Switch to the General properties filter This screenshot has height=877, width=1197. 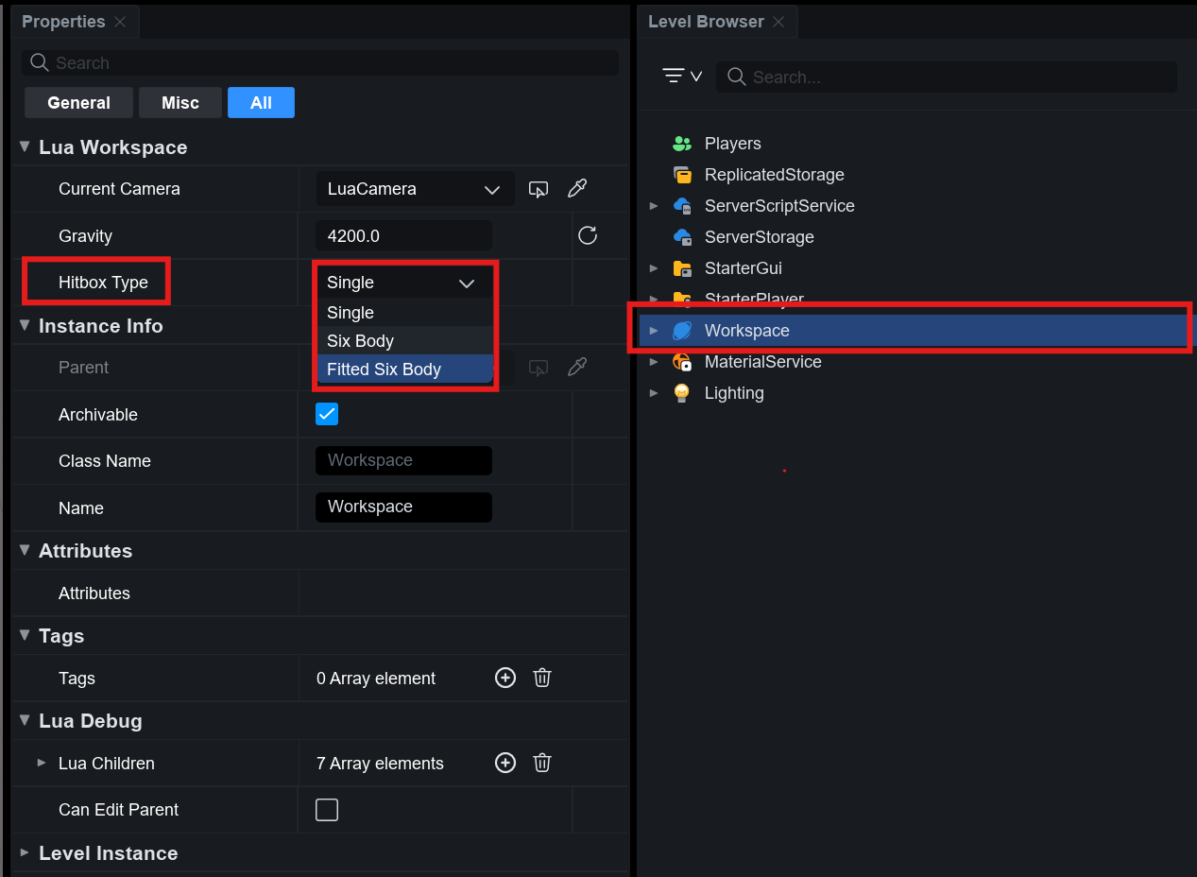pyautogui.click(x=78, y=103)
